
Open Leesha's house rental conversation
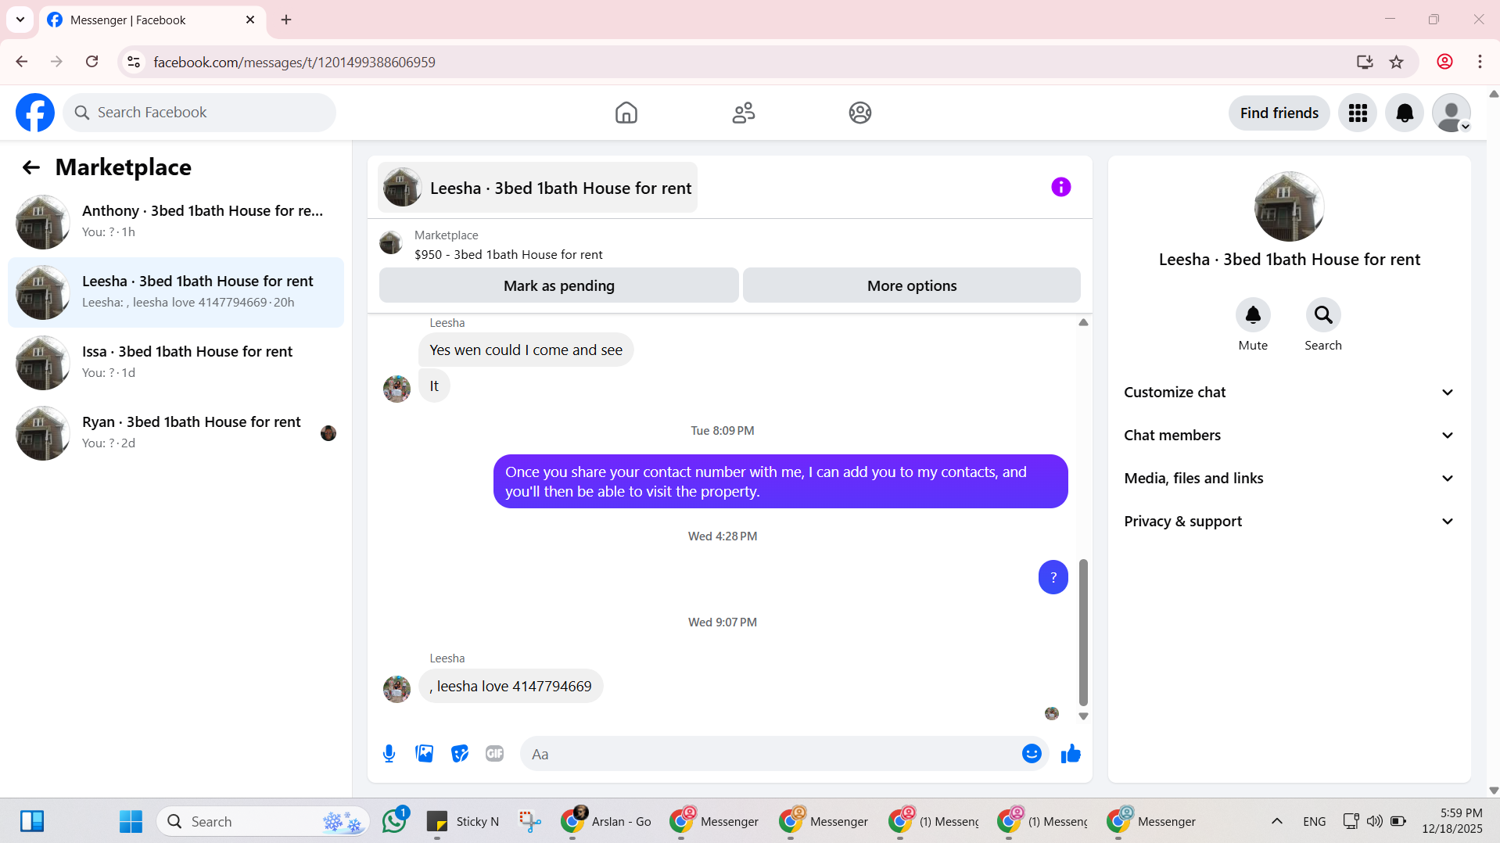[176, 292]
